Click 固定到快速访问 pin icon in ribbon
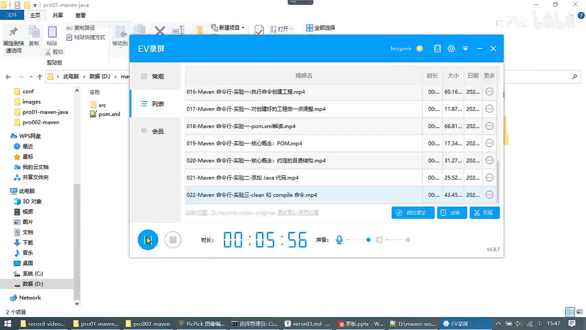The height and width of the screenshot is (330, 586). 13,39
